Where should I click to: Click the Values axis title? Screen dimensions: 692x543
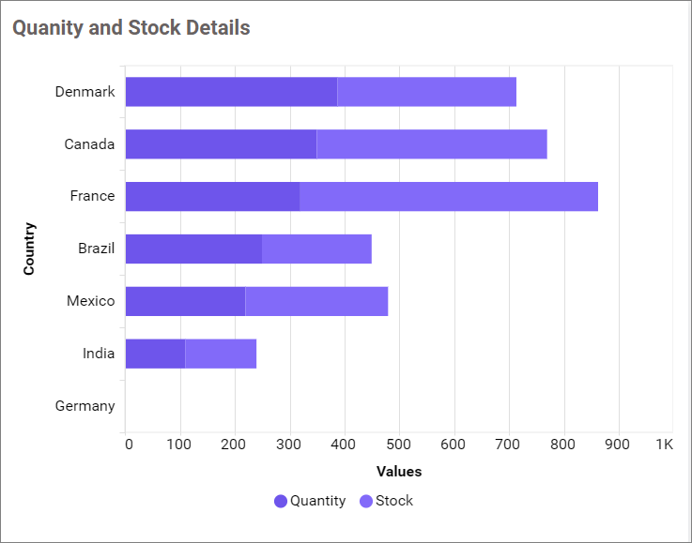coord(399,472)
